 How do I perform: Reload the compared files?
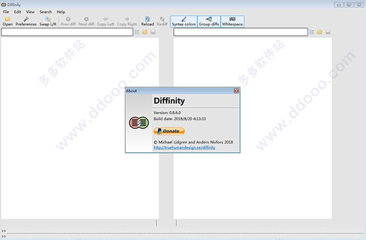click(148, 21)
